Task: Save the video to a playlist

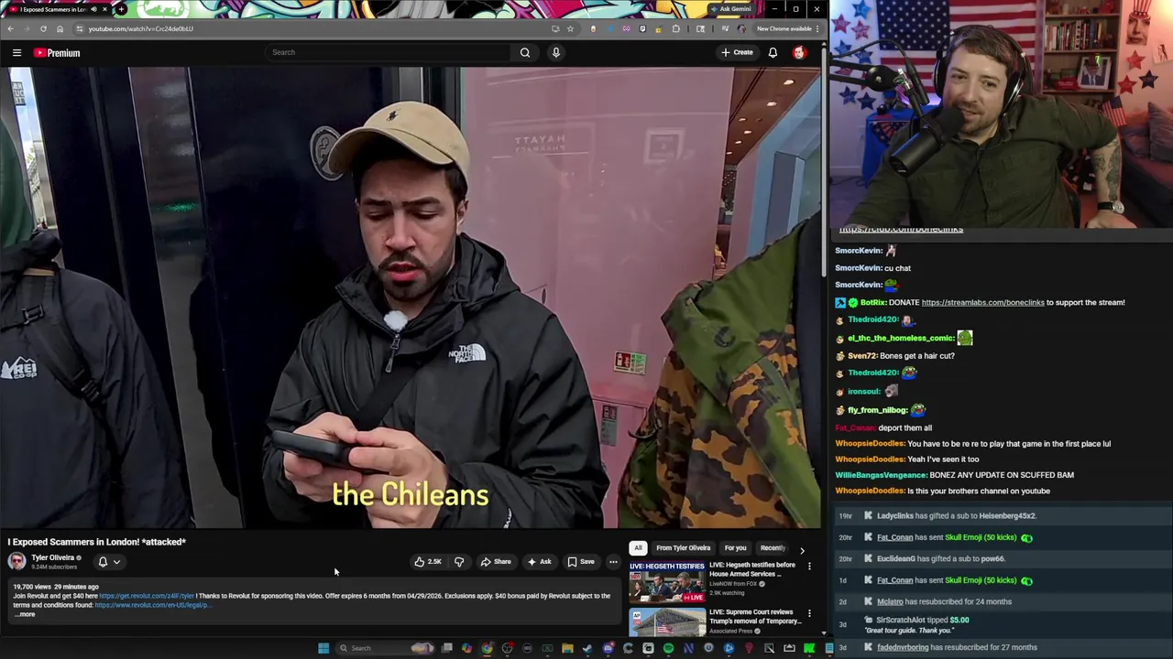Action: click(x=581, y=562)
